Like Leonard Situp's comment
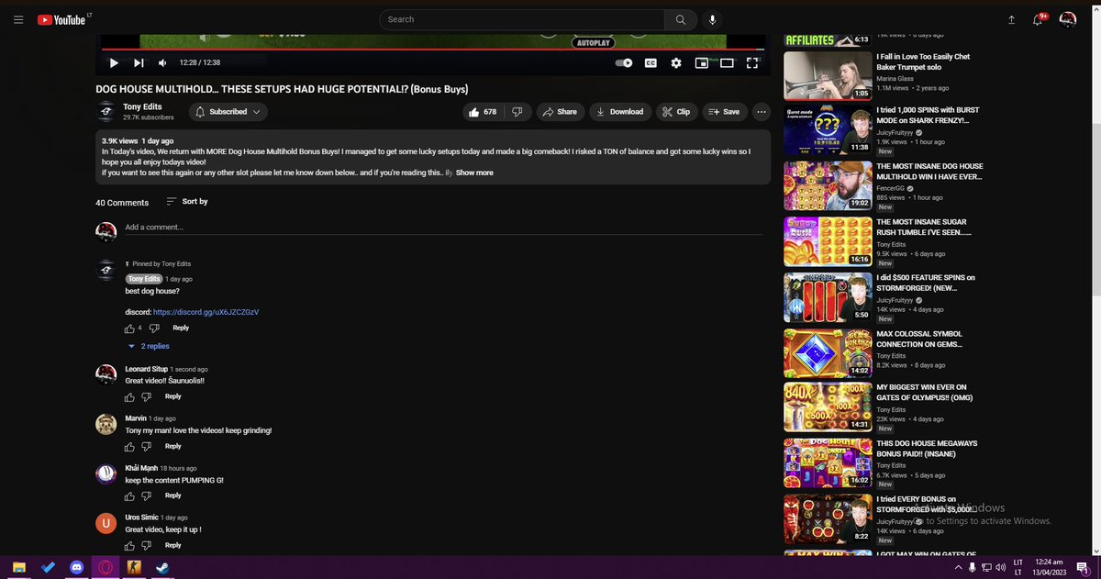1101x579 pixels. pyautogui.click(x=129, y=396)
